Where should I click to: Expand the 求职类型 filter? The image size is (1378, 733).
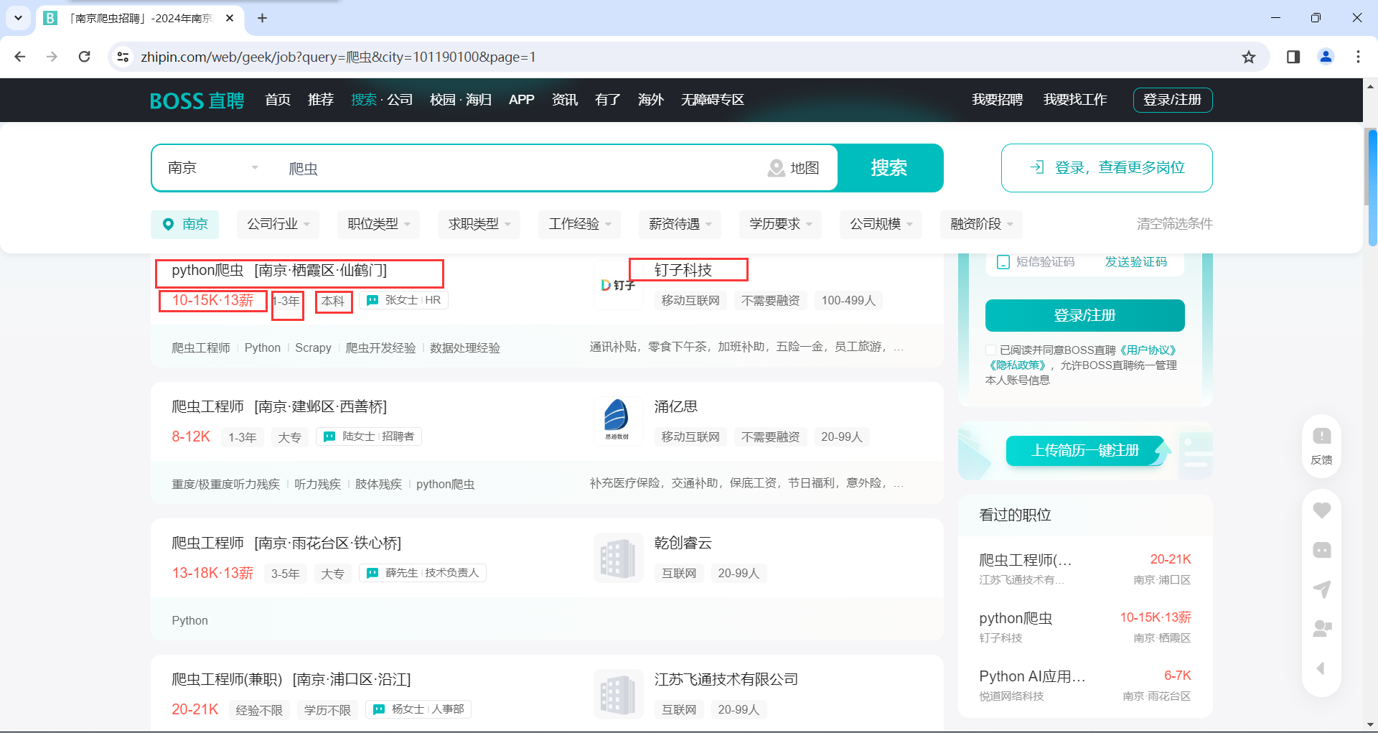click(479, 224)
